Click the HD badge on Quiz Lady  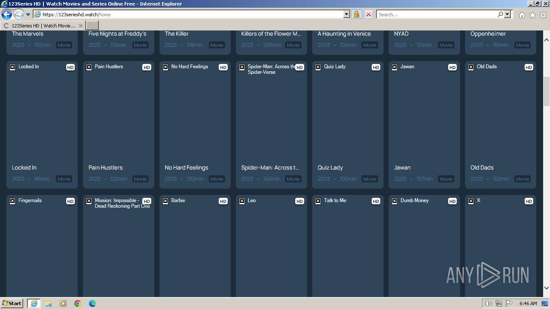[x=376, y=67]
